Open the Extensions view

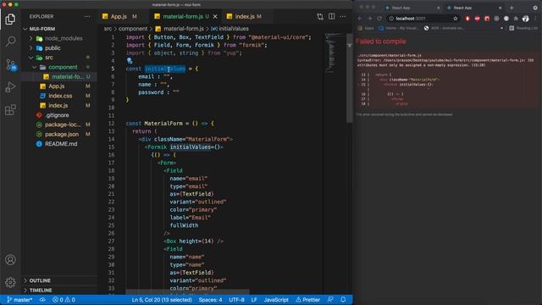tap(10, 110)
